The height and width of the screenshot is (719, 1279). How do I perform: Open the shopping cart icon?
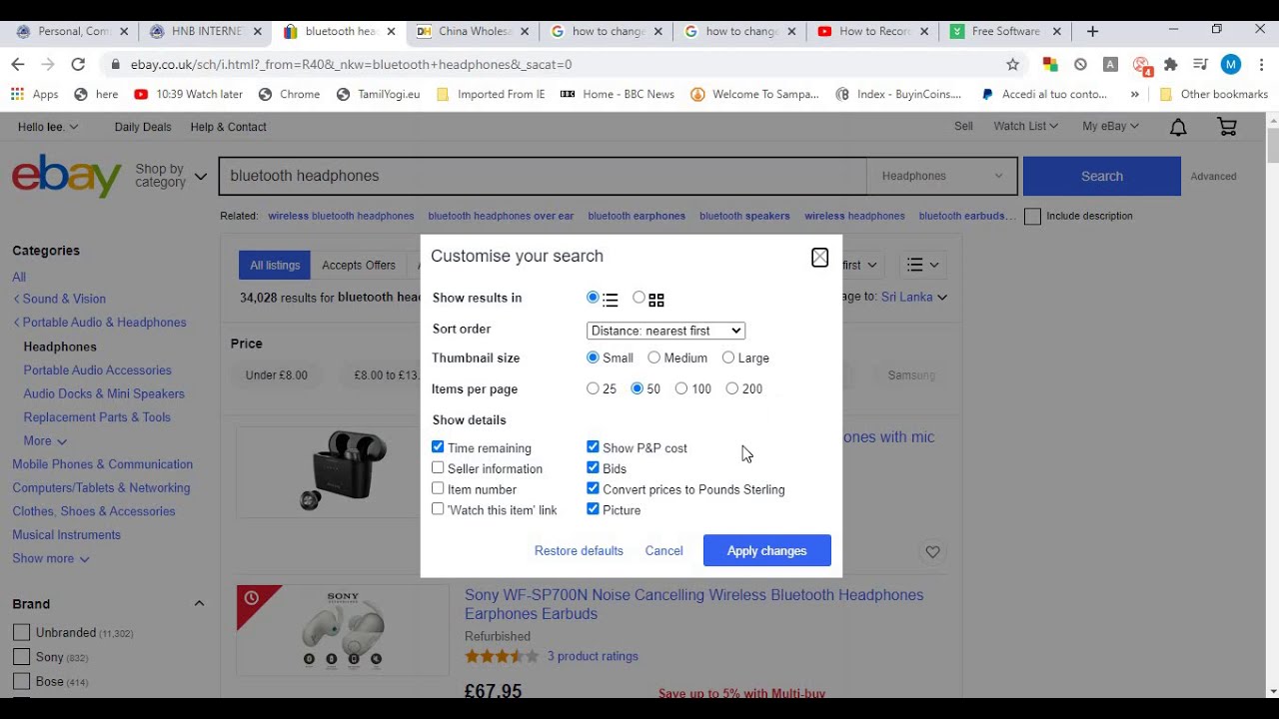1227,127
